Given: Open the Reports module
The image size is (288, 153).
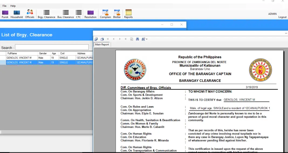Looking at the screenshot, I should [128, 14].
